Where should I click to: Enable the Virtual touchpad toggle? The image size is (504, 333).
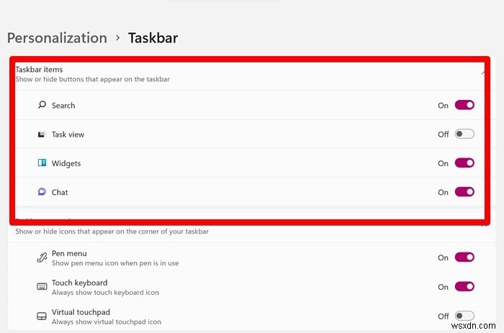[x=464, y=316]
